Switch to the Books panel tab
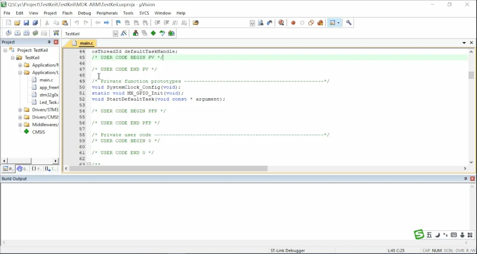Viewport: 477px width, 254px height. [x=22, y=169]
